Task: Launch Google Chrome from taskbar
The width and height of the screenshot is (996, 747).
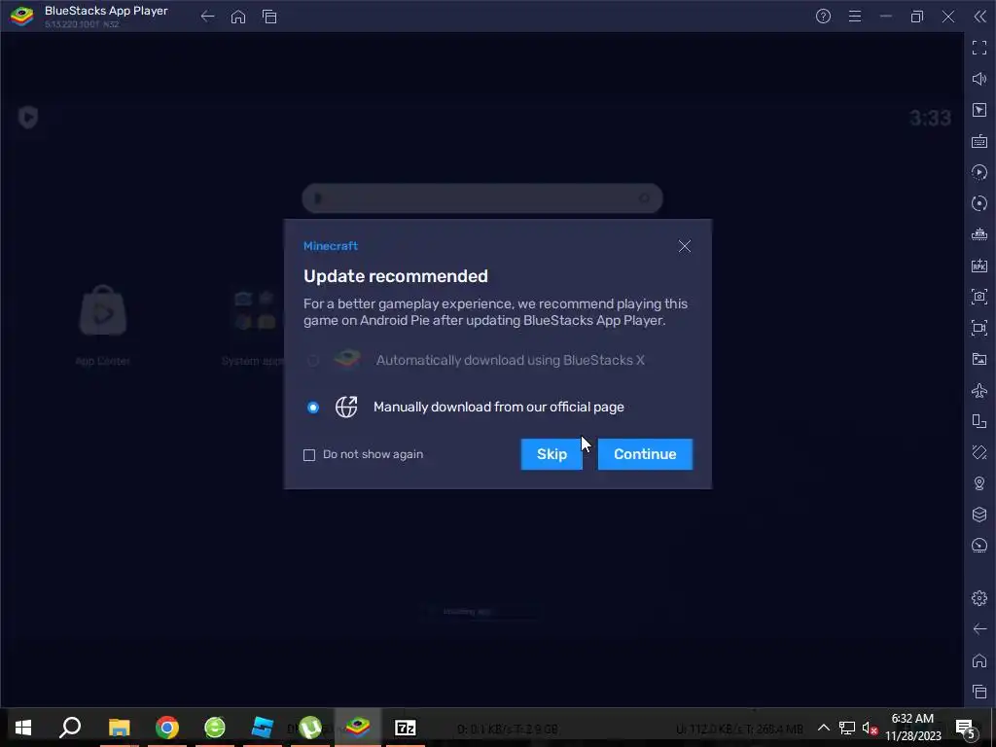Action: point(167,728)
